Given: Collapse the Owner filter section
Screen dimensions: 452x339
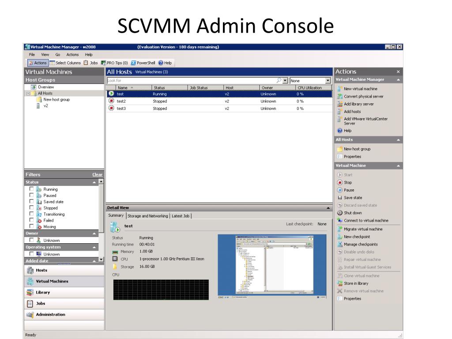Looking at the screenshot, I should click(x=94, y=233).
